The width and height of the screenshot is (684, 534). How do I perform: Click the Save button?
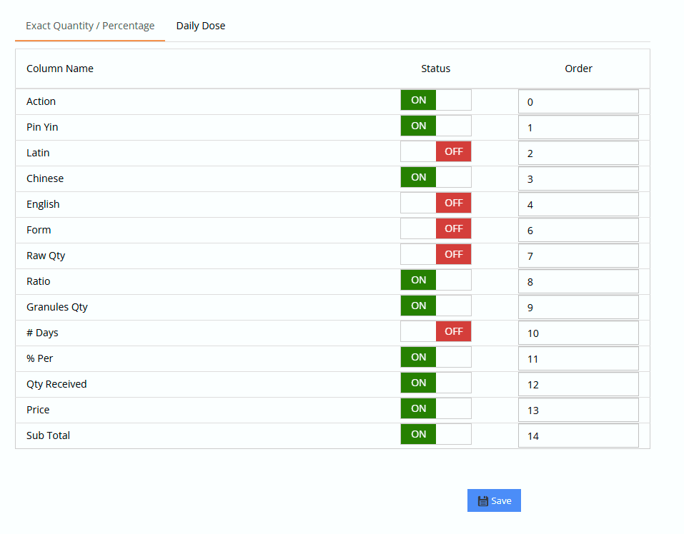[x=494, y=500]
